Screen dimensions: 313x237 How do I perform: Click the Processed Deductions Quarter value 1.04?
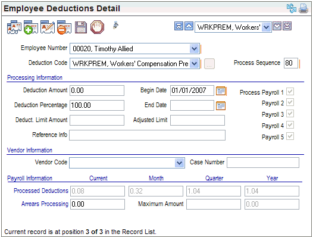click(214, 191)
